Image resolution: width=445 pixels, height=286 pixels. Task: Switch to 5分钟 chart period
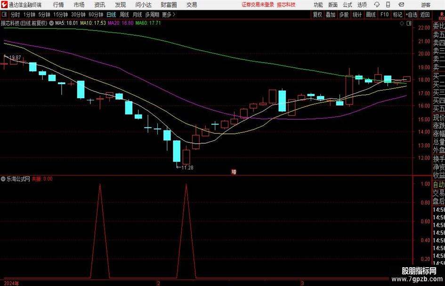[44, 15]
